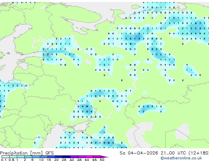Pick legend swatch between 0.1 and 0.5
The height and width of the screenshot is (161, 209).
(x=6, y=157)
